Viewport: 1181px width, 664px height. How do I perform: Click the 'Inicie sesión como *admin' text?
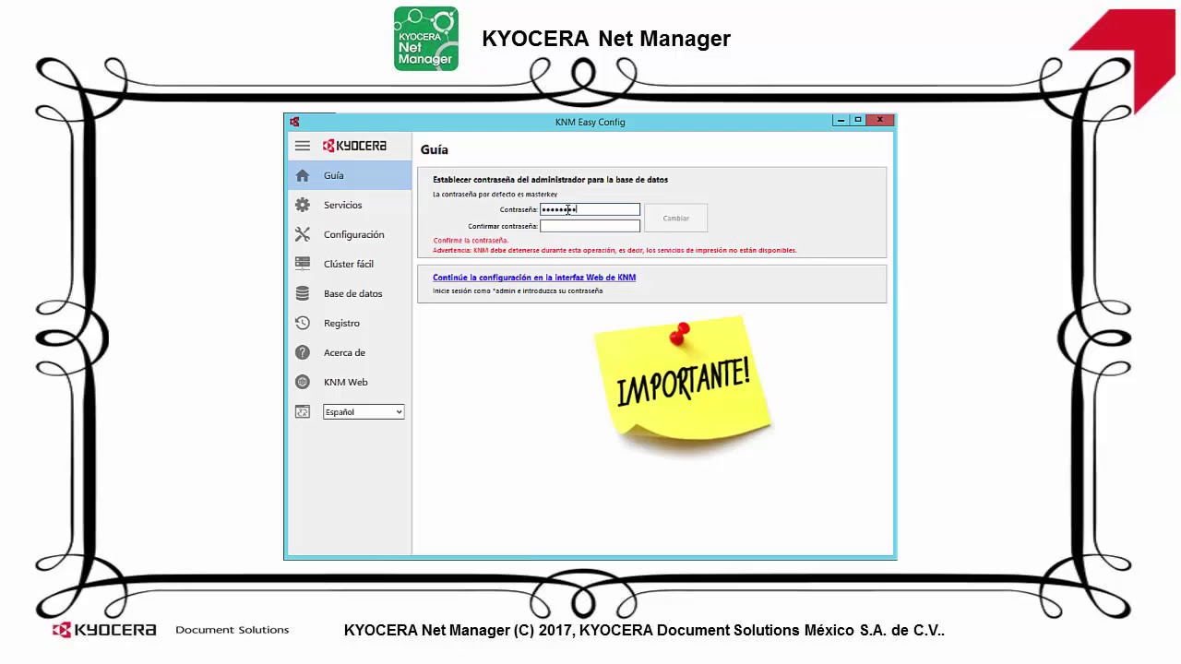click(518, 291)
